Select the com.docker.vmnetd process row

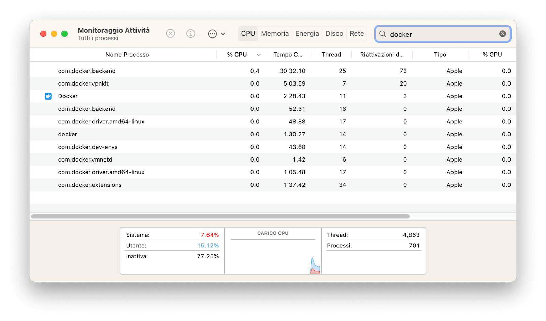(273, 159)
